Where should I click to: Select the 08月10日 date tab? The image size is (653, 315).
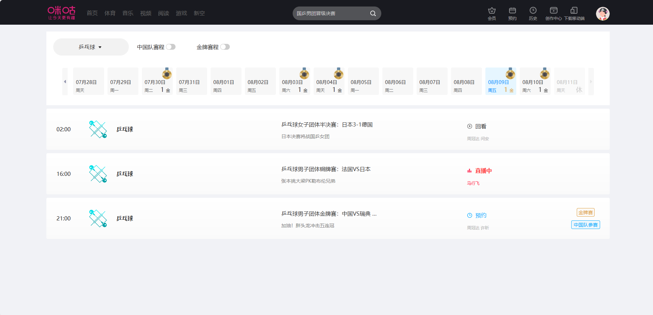(x=535, y=82)
